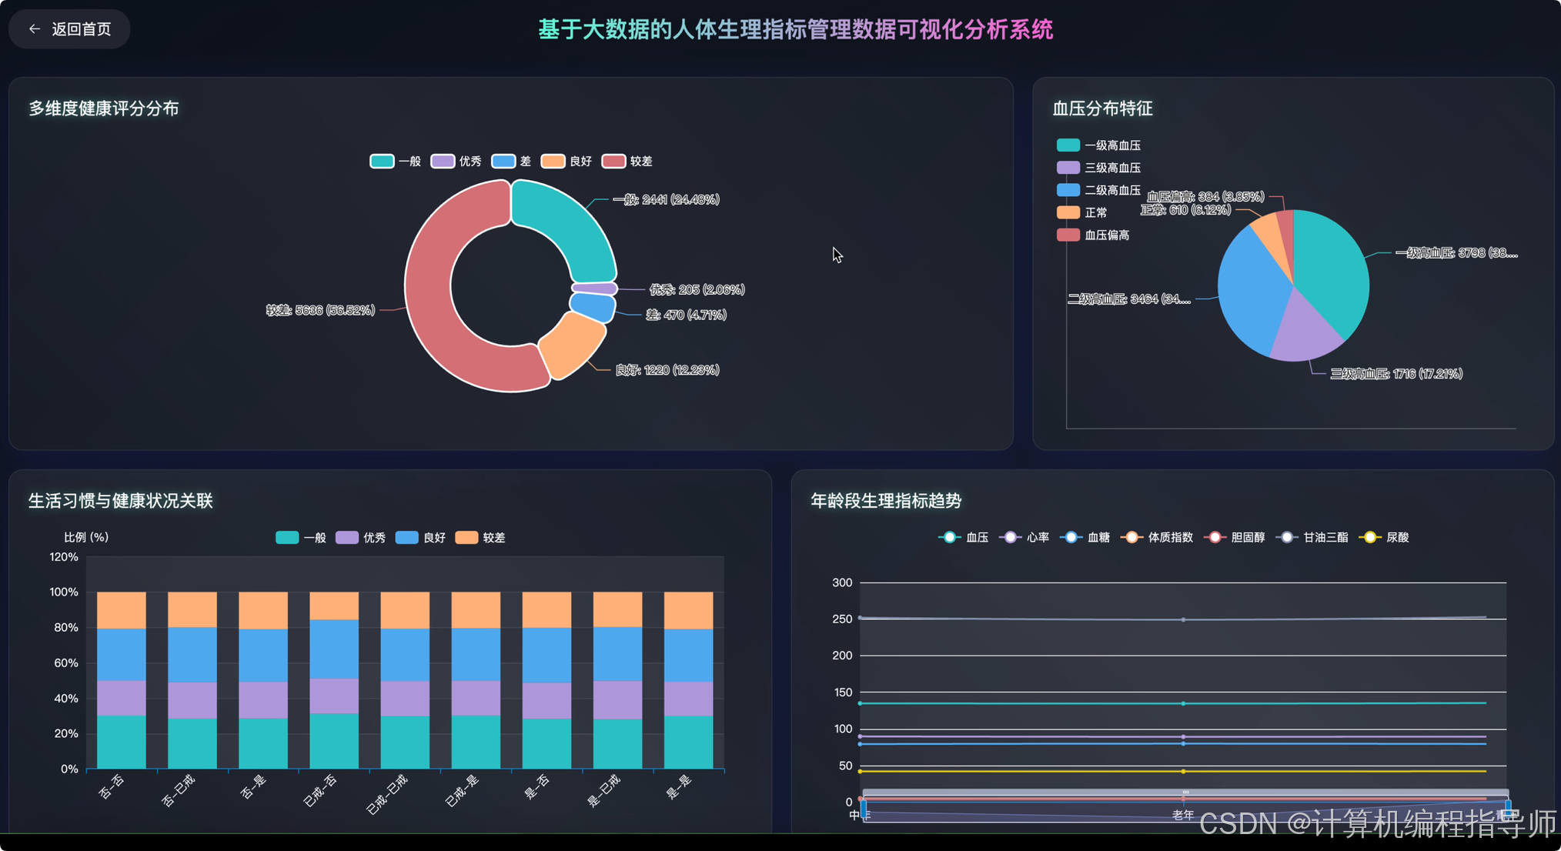The width and height of the screenshot is (1561, 851).
Task: Click the 是-已戒 stacked bar
Action: point(617,680)
